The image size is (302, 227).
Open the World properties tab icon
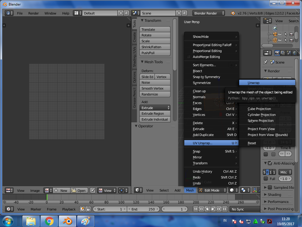click(295, 53)
